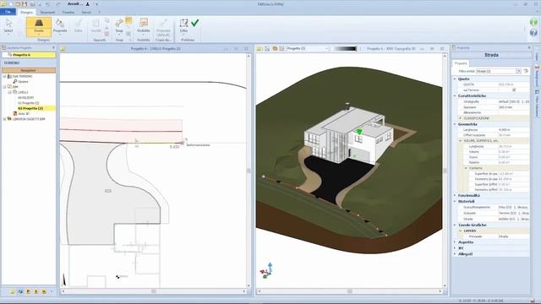Select the Progetto 6 project entry

tap(29, 55)
